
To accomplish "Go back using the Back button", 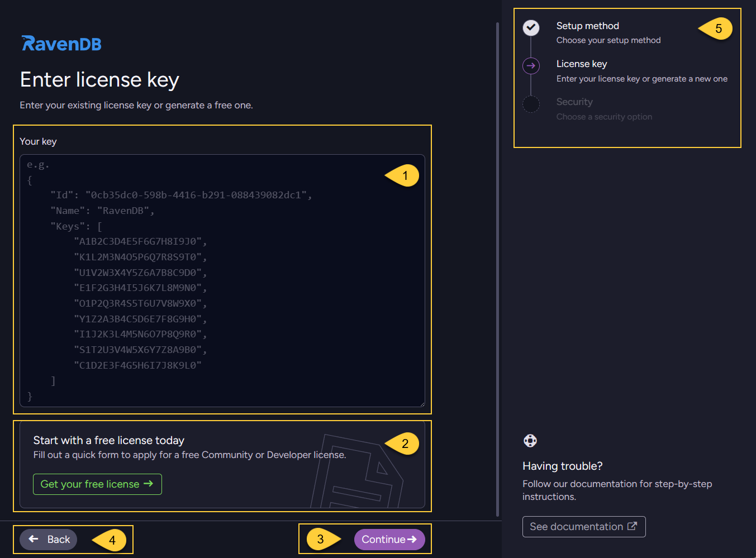I will click(x=49, y=540).
